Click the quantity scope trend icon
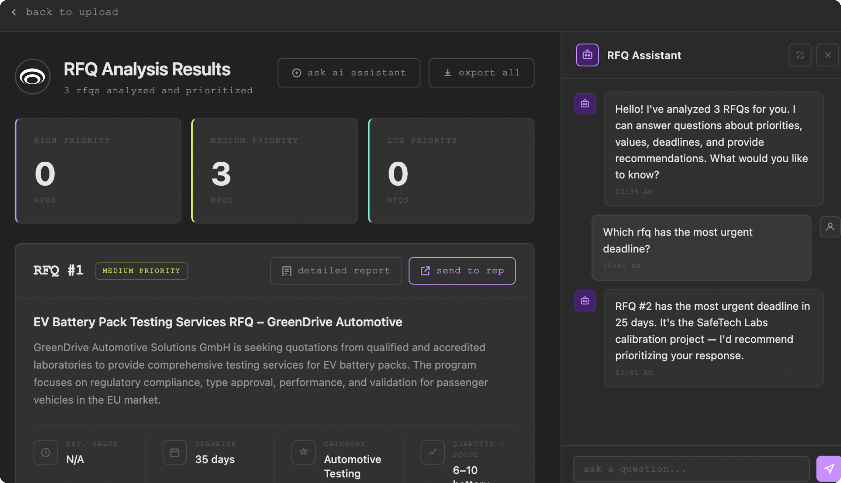Viewport: 841px width, 483px height. tap(433, 452)
